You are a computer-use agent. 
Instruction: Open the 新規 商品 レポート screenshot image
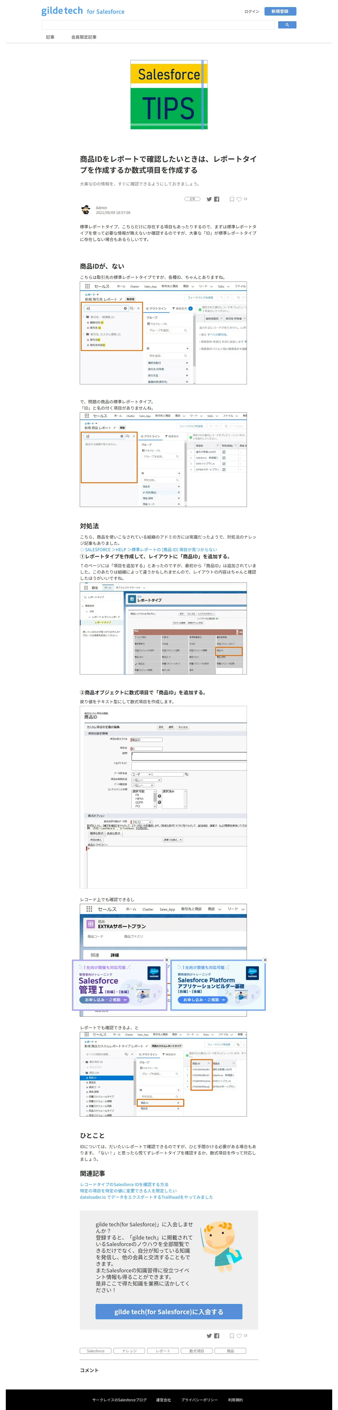tap(163, 460)
